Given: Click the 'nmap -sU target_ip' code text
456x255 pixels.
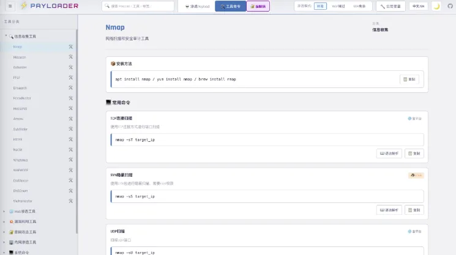Looking at the screenshot, I should pyautogui.click(x=135, y=253).
